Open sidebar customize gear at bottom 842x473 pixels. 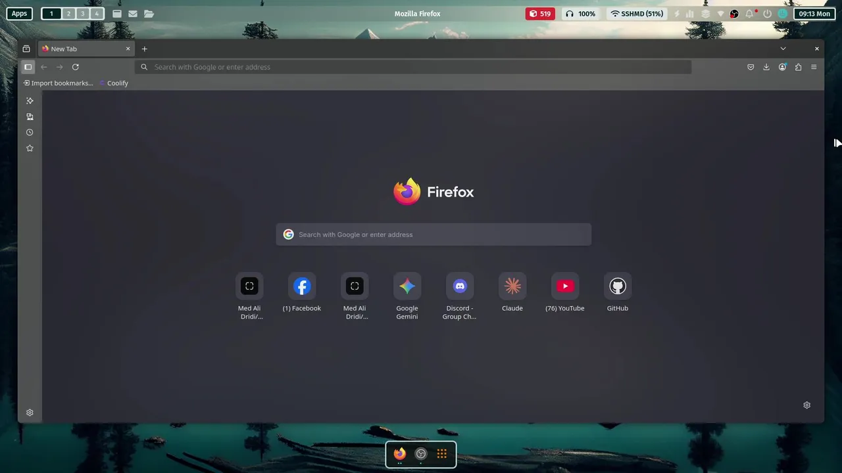[30, 413]
